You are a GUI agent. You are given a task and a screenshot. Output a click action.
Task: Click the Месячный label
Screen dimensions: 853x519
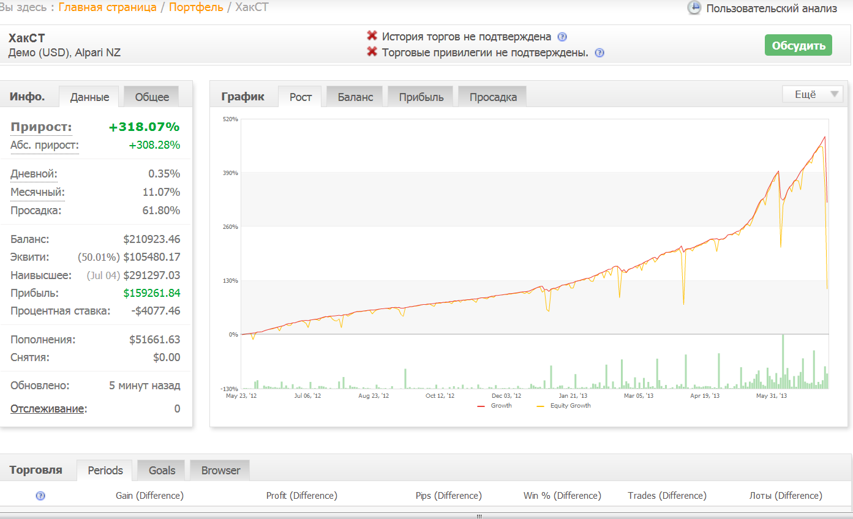[x=37, y=192]
